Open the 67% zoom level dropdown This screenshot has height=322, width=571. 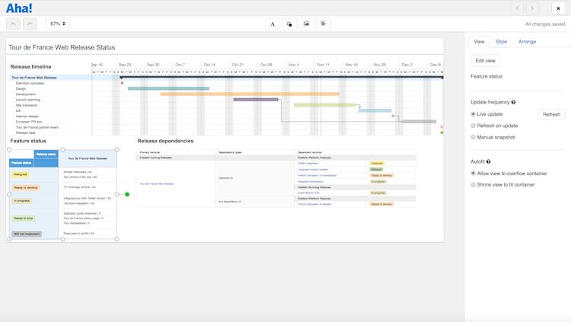pos(58,24)
